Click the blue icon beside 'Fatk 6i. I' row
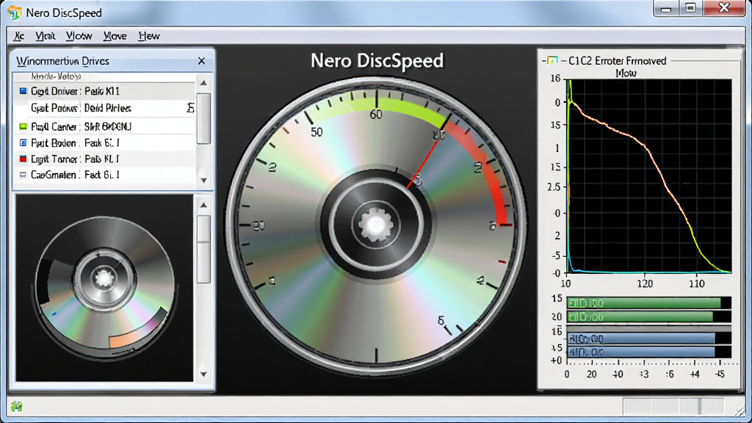752x423 pixels. tap(23, 143)
